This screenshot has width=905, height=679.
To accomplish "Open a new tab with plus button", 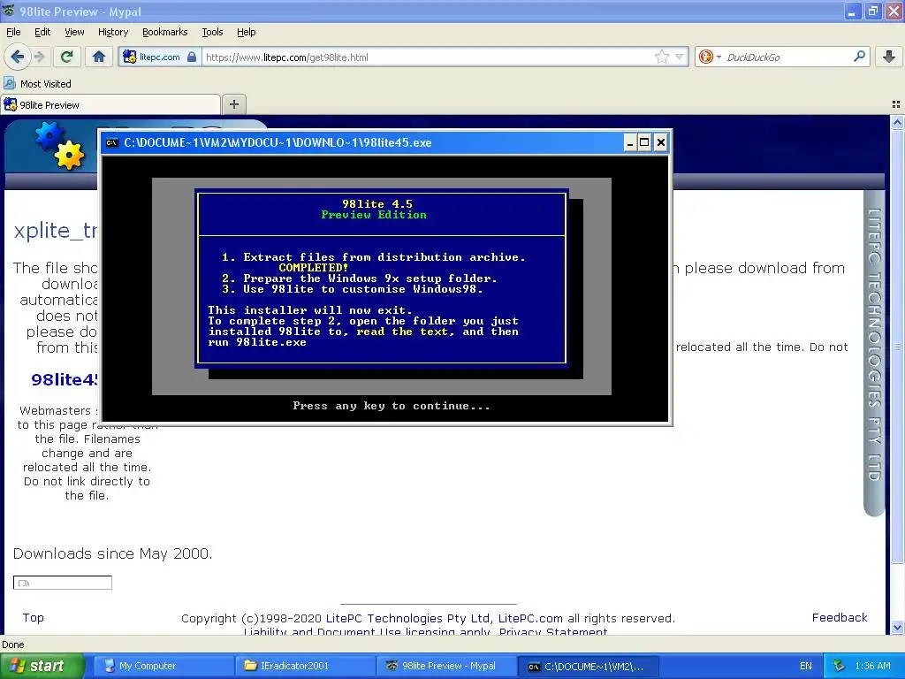I will click(233, 104).
